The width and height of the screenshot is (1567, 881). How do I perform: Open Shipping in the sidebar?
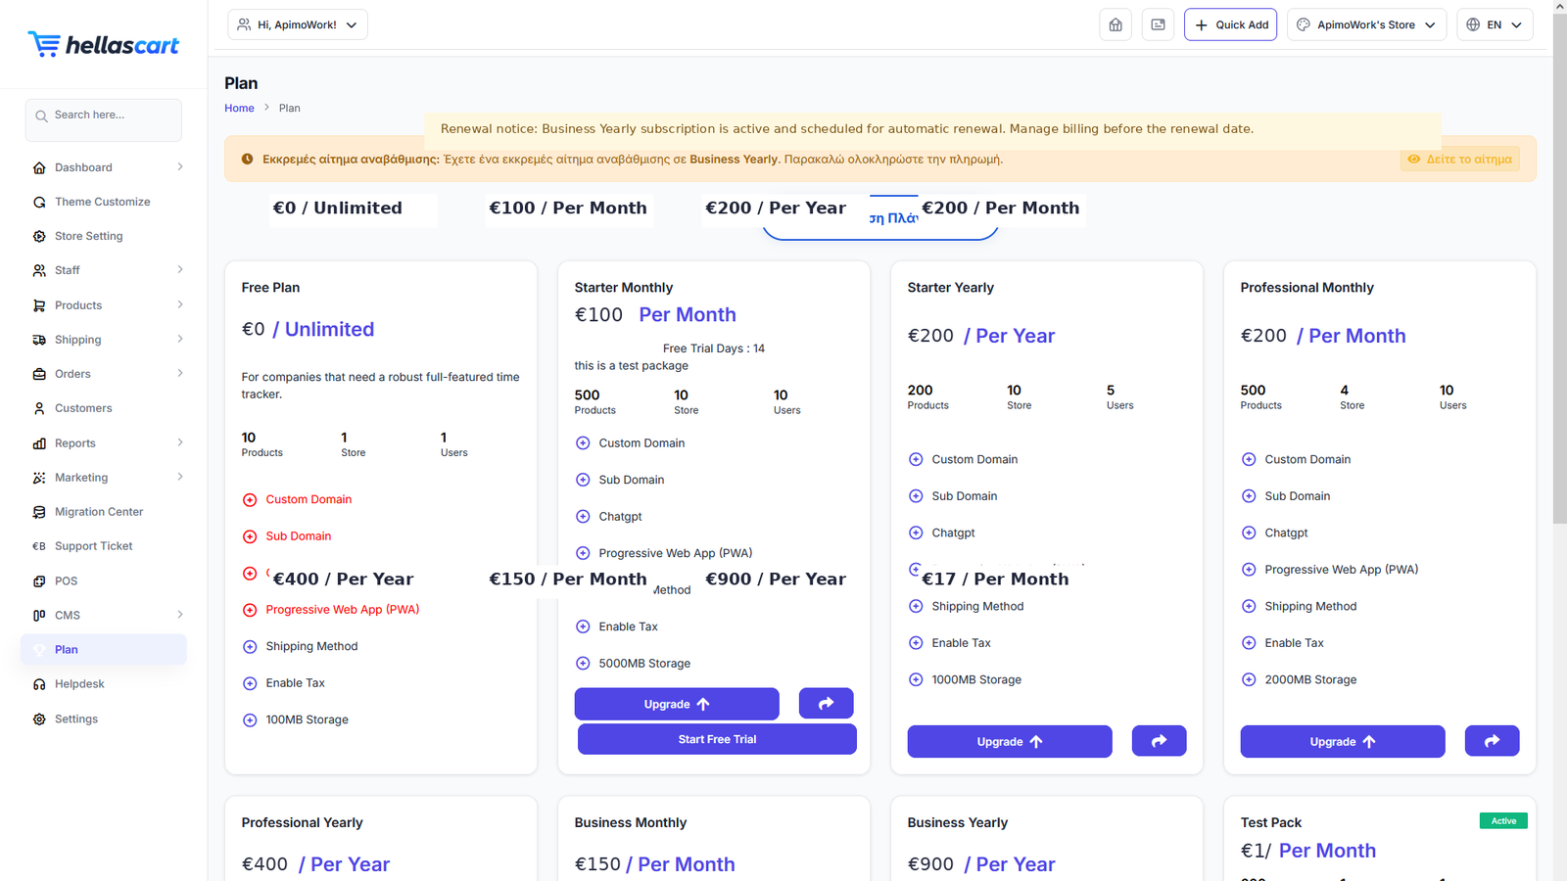coord(78,340)
